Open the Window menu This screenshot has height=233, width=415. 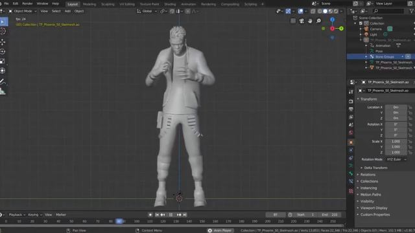pyautogui.click(x=42, y=4)
